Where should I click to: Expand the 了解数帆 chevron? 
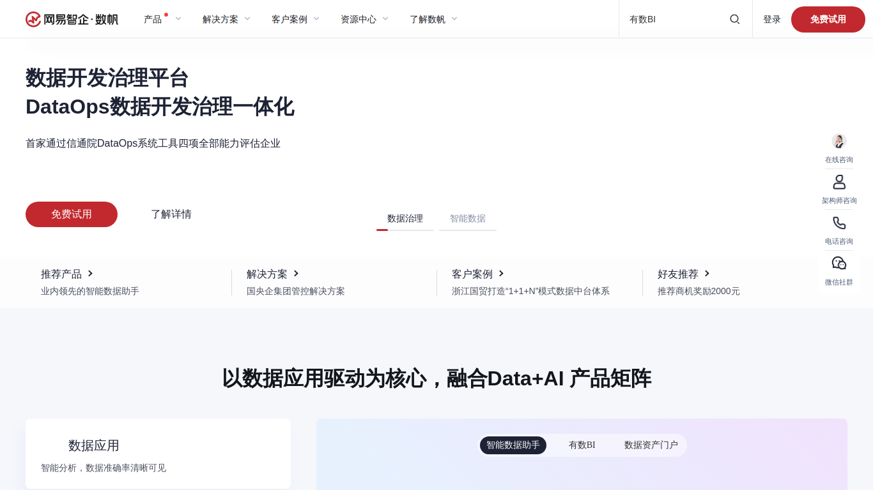454,19
